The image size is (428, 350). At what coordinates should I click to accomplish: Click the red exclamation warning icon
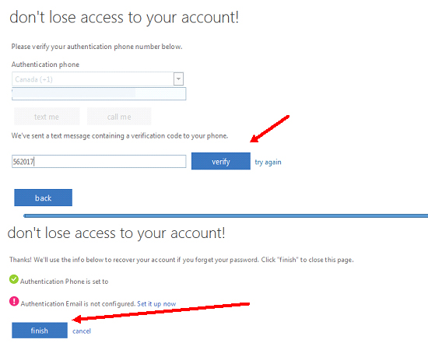pyautogui.click(x=14, y=302)
